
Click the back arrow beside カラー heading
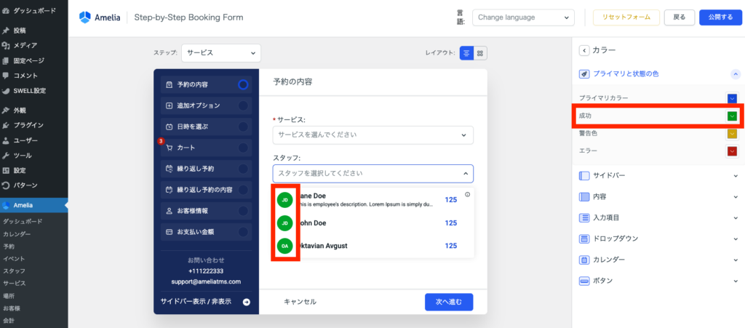point(583,50)
